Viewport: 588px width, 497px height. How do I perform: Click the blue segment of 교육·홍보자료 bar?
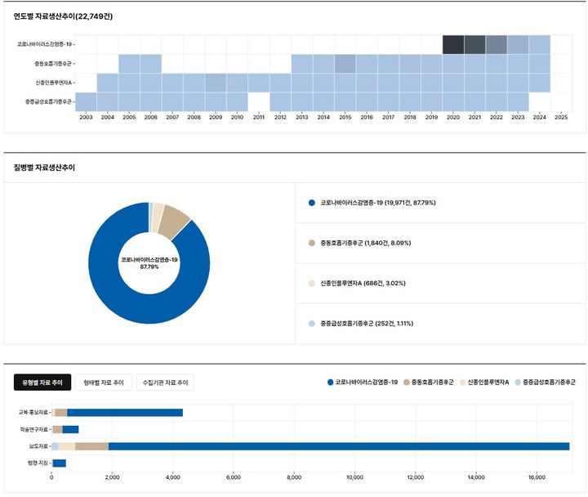pyautogui.click(x=124, y=413)
